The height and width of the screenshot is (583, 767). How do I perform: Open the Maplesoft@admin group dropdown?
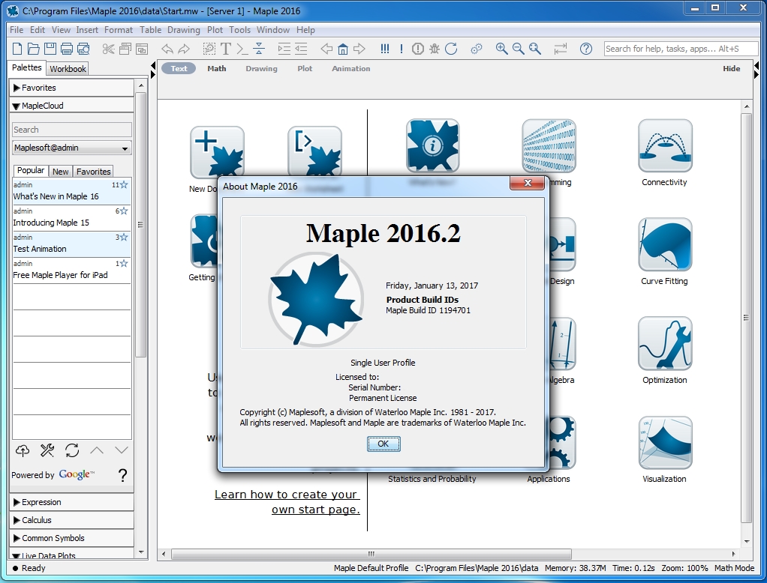pyautogui.click(x=72, y=148)
